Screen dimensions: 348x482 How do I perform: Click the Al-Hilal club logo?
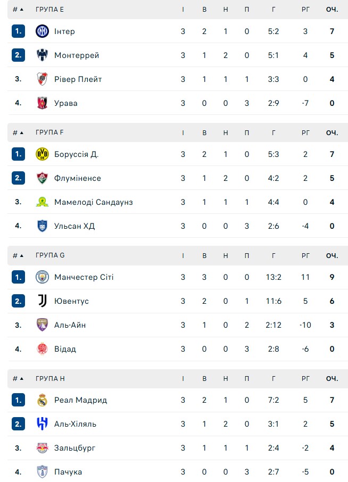pos(42,424)
